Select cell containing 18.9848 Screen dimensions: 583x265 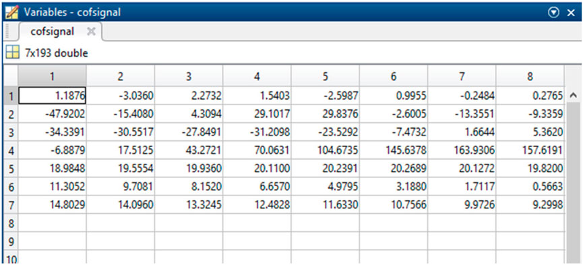coord(53,169)
